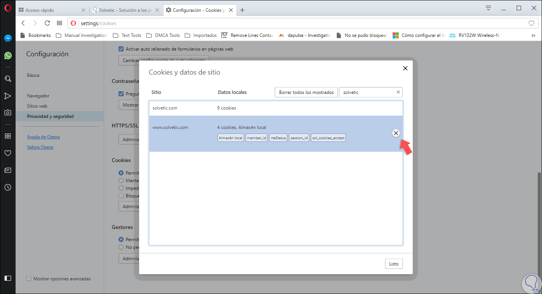
Task: Open the Speed Dial grid beside reload
Action: [x=60, y=23]
